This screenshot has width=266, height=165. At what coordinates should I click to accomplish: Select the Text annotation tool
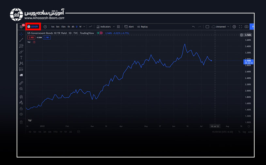coord(21,57)
